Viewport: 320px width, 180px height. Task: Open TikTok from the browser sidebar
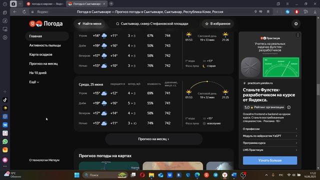(x=5, y=100)
